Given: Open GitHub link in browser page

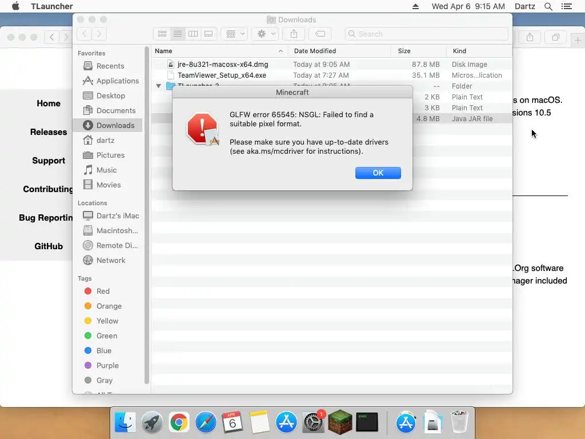Looking at the screenshot, I should (x=49, y=246).
